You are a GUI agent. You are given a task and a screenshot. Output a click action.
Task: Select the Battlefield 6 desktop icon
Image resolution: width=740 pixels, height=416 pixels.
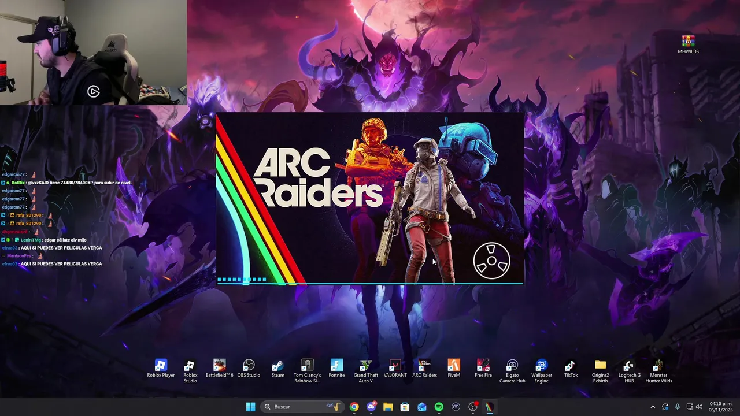tap(219, 369)
